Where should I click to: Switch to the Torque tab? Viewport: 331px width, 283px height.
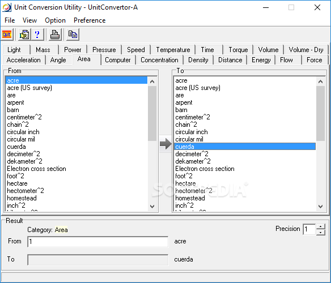point(238,50)
